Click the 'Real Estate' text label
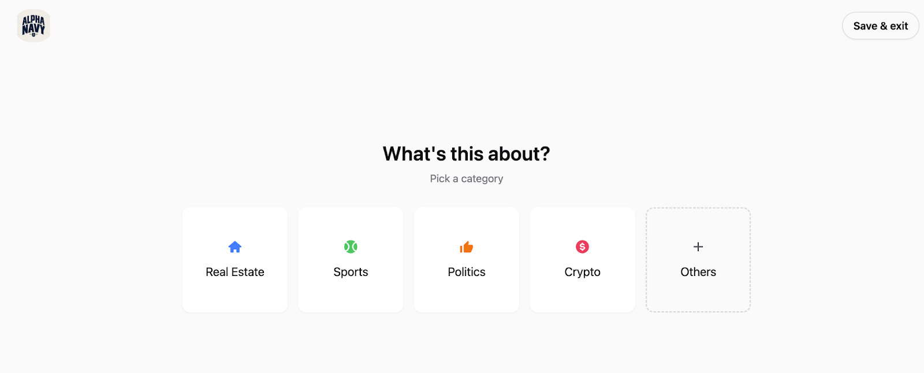Image resolution: width=924 pixels, height=373 pixels. click(x=234, y=272)
